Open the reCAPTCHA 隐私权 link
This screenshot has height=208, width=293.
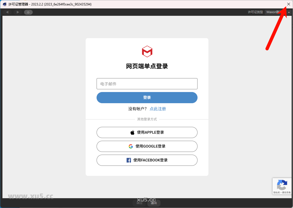277,192
